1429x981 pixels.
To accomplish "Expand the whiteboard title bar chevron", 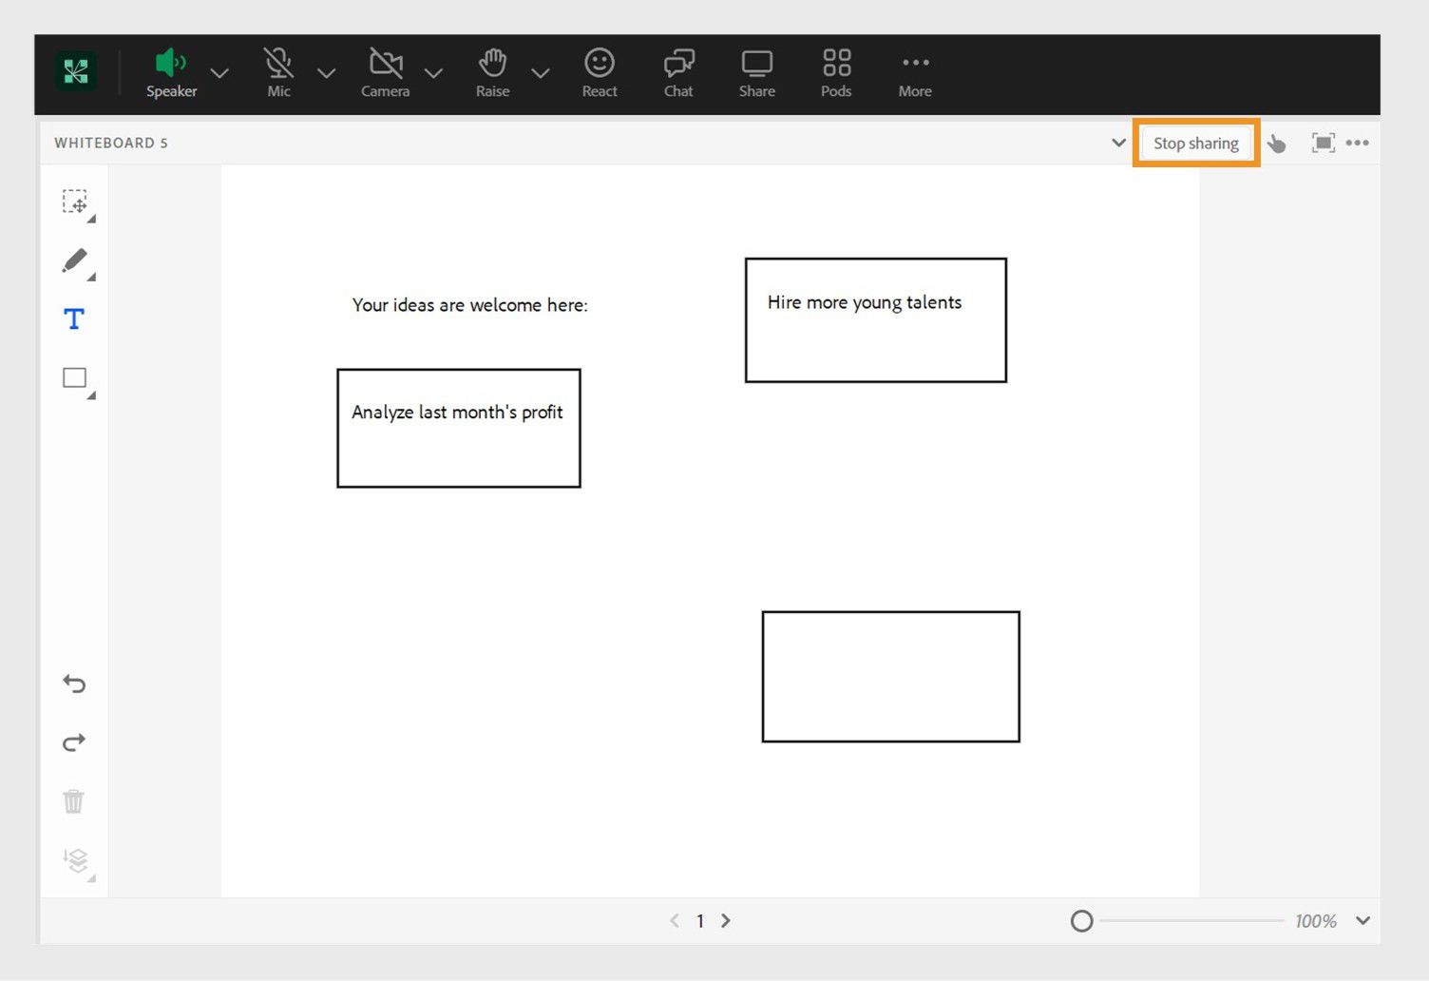I will 1118,143.
